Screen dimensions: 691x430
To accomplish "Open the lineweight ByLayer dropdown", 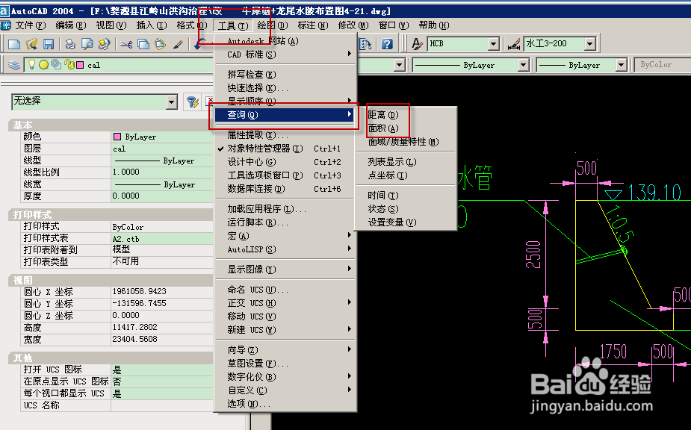I will (x=621, y=65).
